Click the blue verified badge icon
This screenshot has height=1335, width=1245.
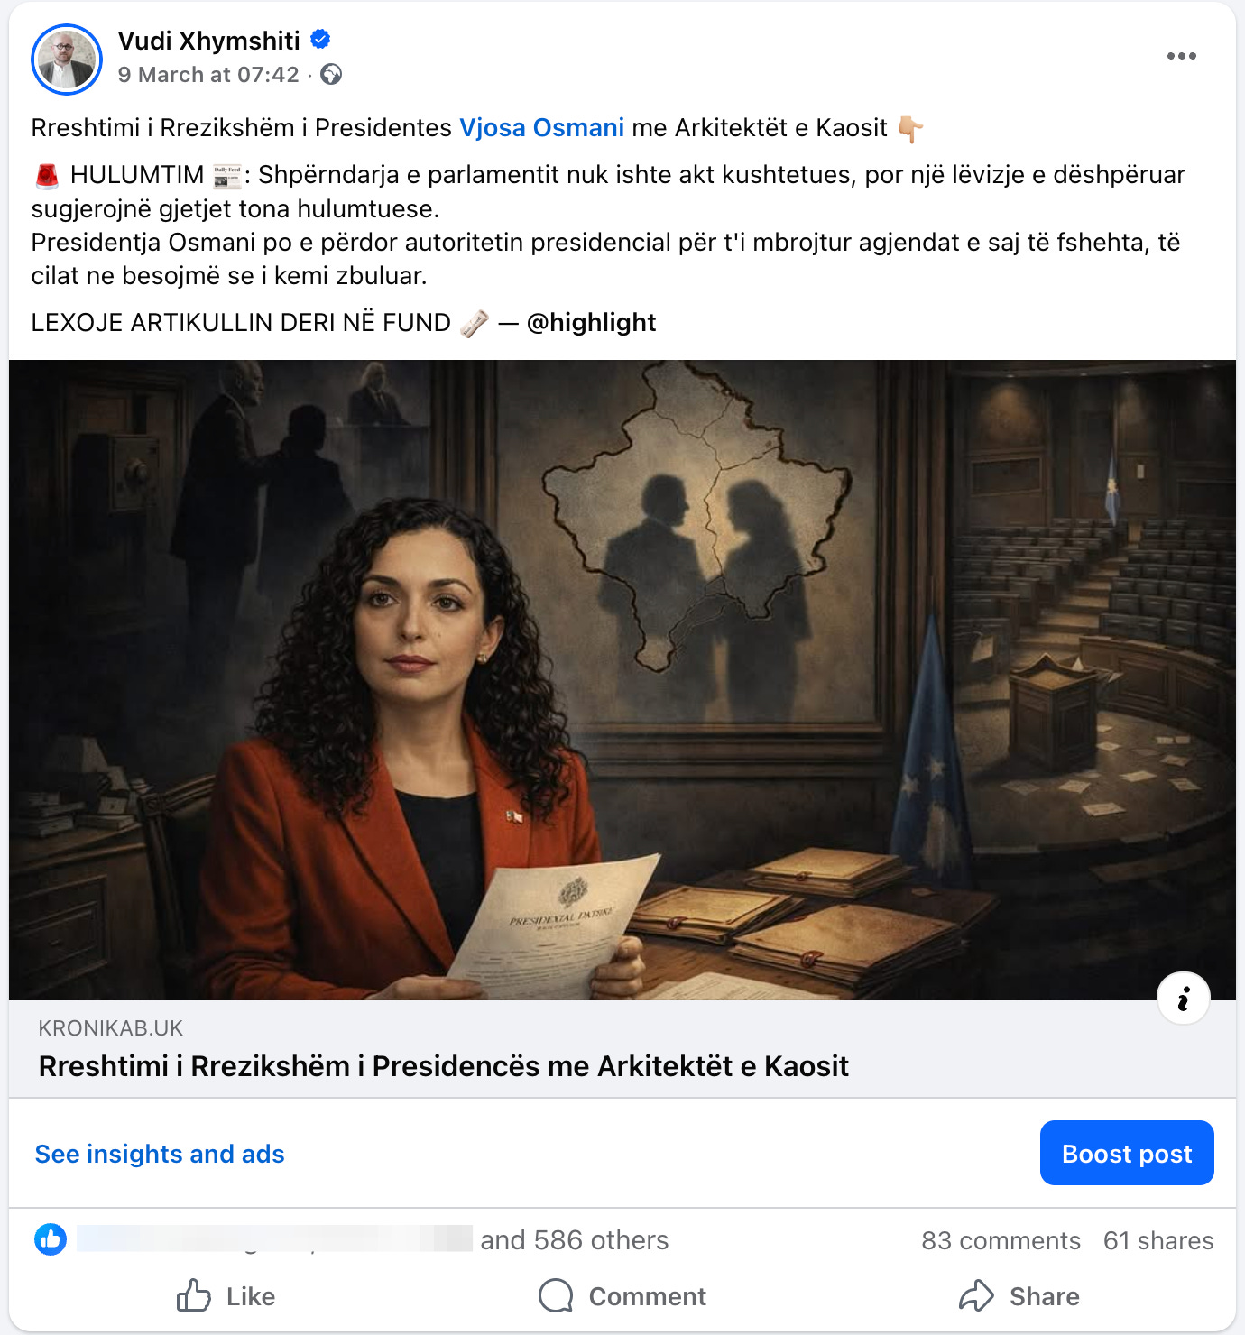tap(320, 40)
